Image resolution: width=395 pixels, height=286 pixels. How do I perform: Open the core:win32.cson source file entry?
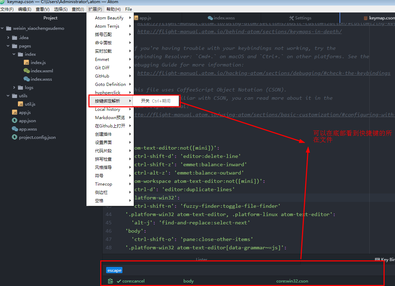(x=292, y=281)
